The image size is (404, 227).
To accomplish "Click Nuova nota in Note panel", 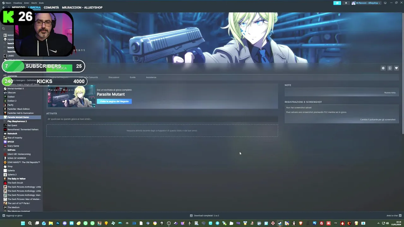I will tap(390, 93).
